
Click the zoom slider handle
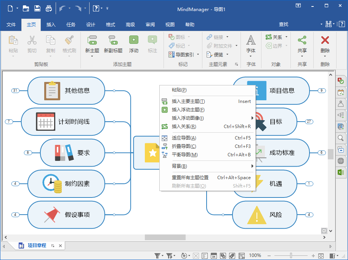291,256
